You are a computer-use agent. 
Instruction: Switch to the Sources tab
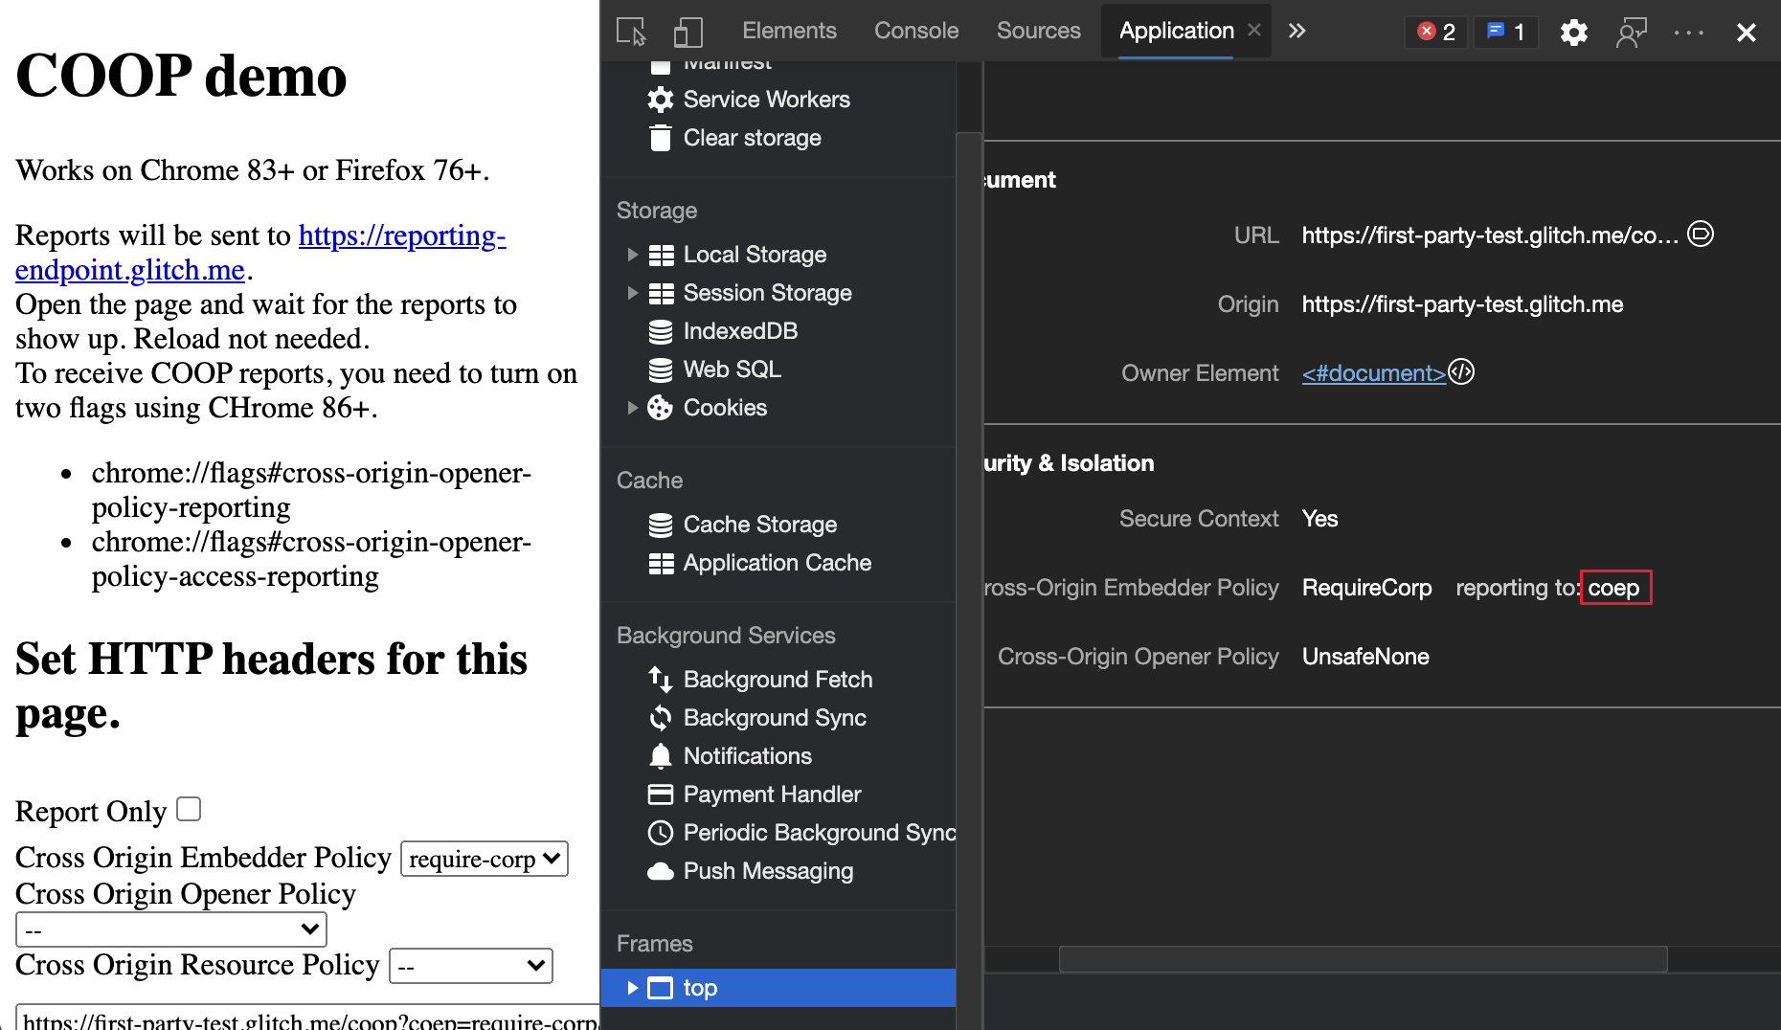point(1038,31)
